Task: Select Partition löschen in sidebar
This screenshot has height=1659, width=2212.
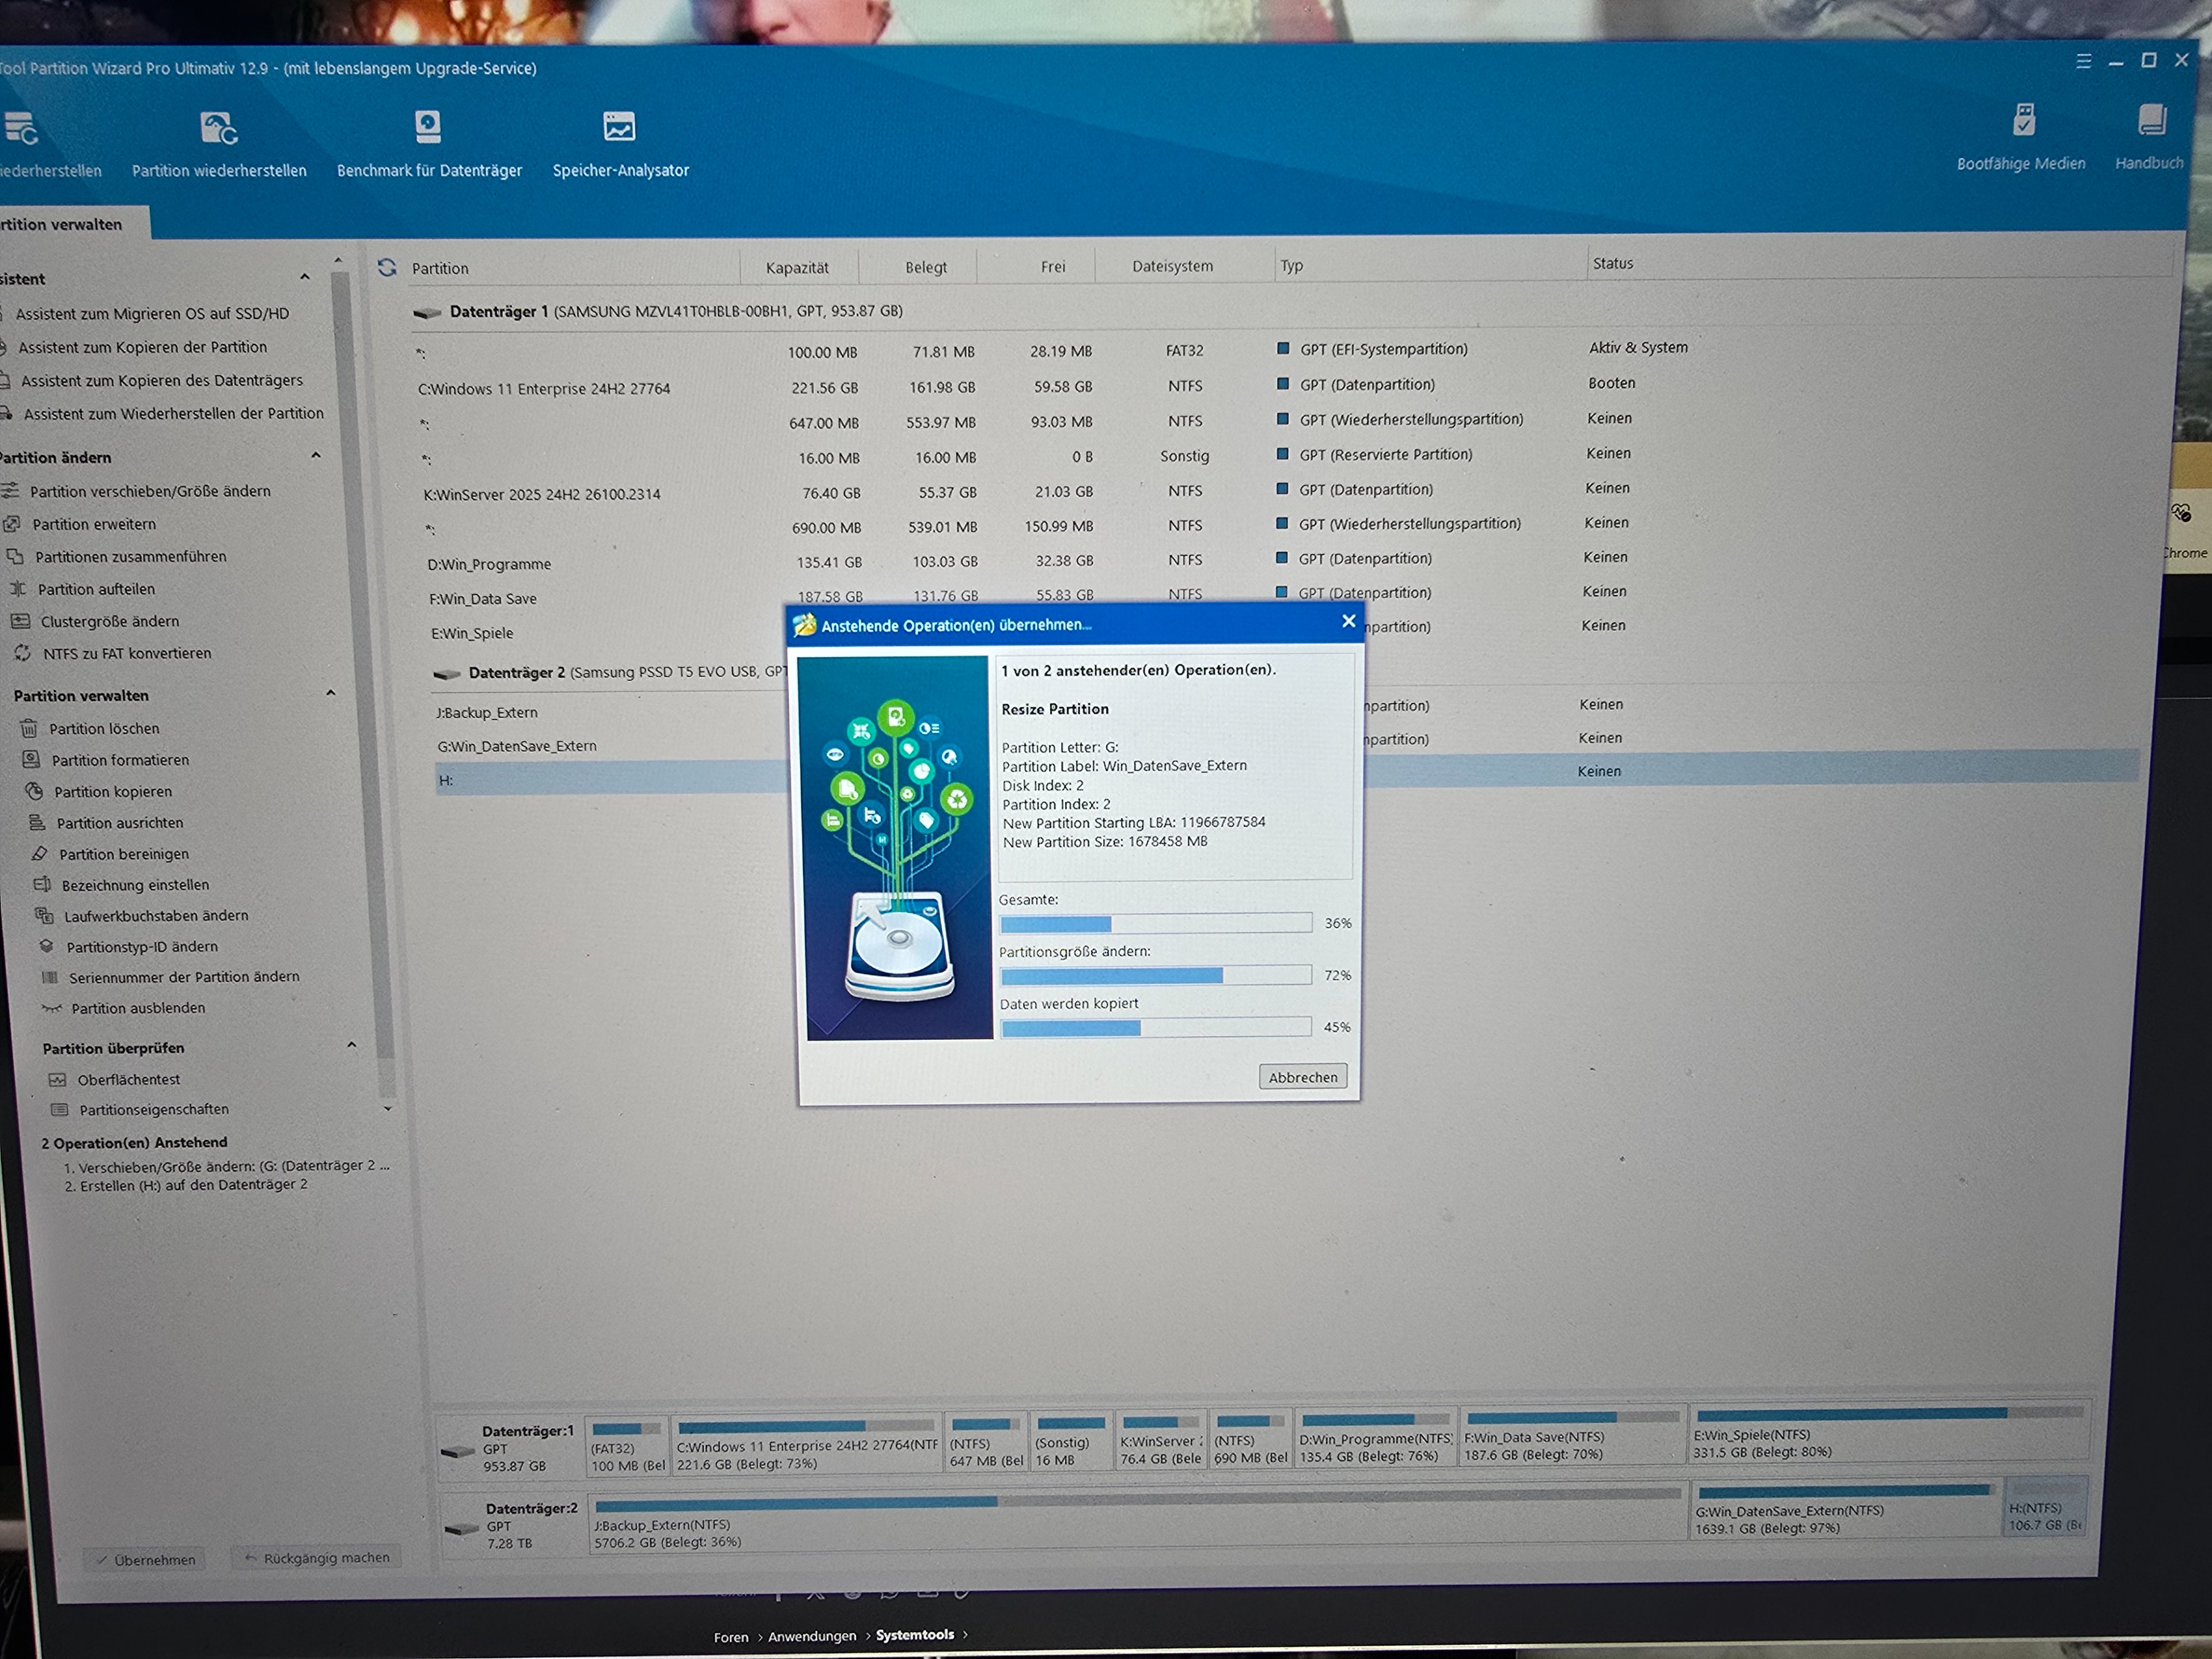Action: (104, 728)
